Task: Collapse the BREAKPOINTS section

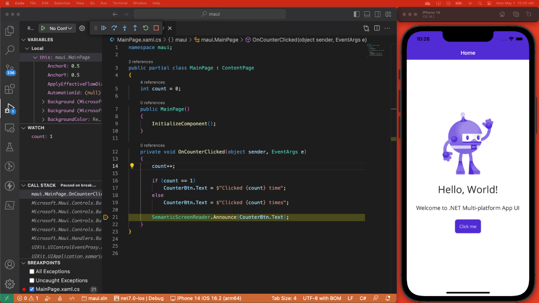Action: tap(24, 263)
